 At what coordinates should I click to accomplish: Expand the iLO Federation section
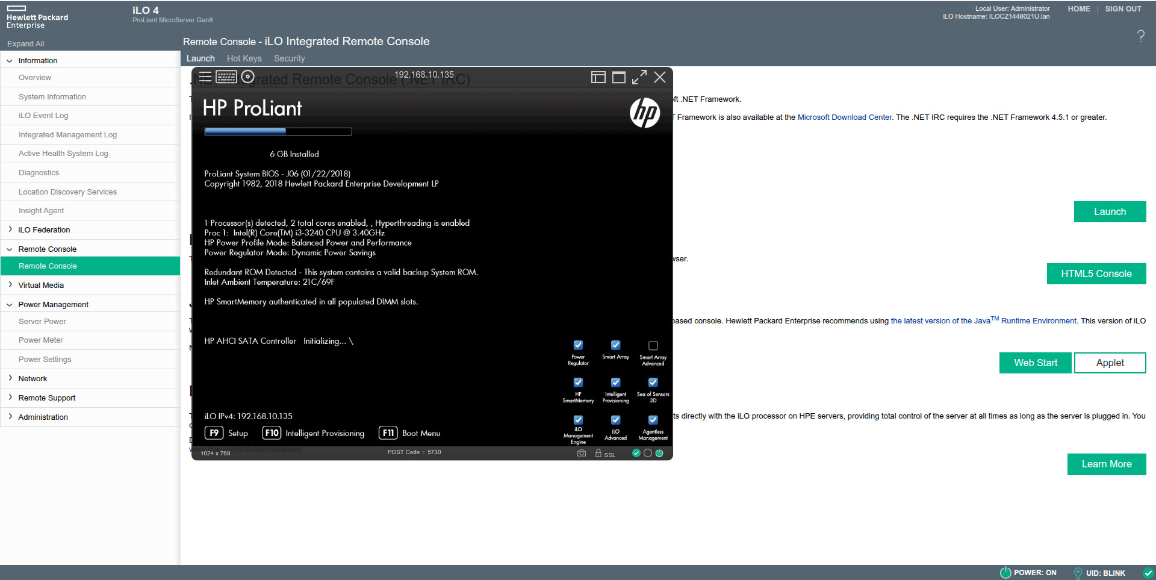tap(10, 229)
